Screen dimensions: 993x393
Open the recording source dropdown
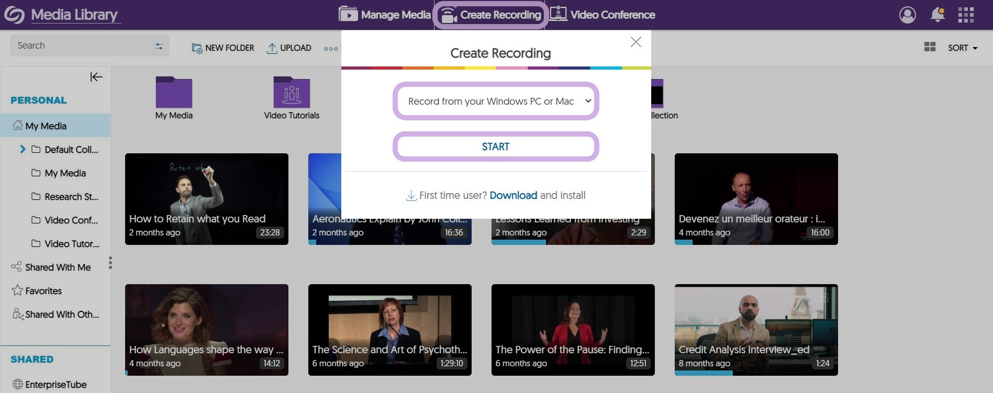(495, 101)
